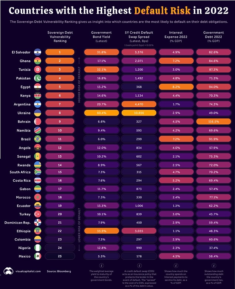Open info icon under Government Bond Yield
235x289 pixels.
(x=101, y=266)
